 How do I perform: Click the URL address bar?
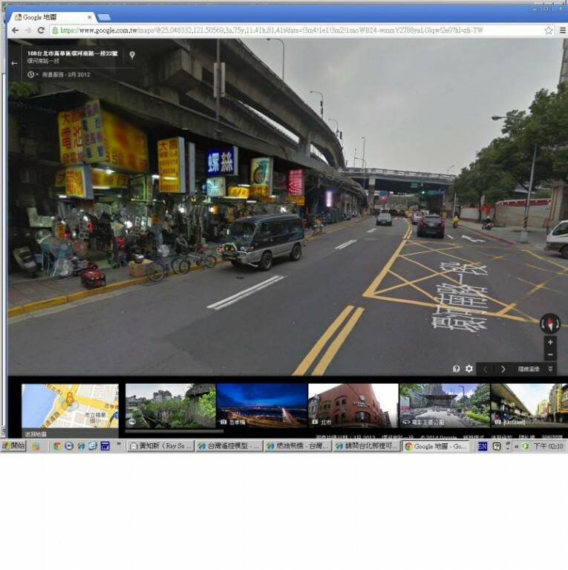pyautogui.click(x=297, y=30)
